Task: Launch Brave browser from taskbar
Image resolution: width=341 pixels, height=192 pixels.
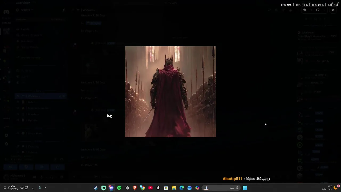Action: (135, 188)
